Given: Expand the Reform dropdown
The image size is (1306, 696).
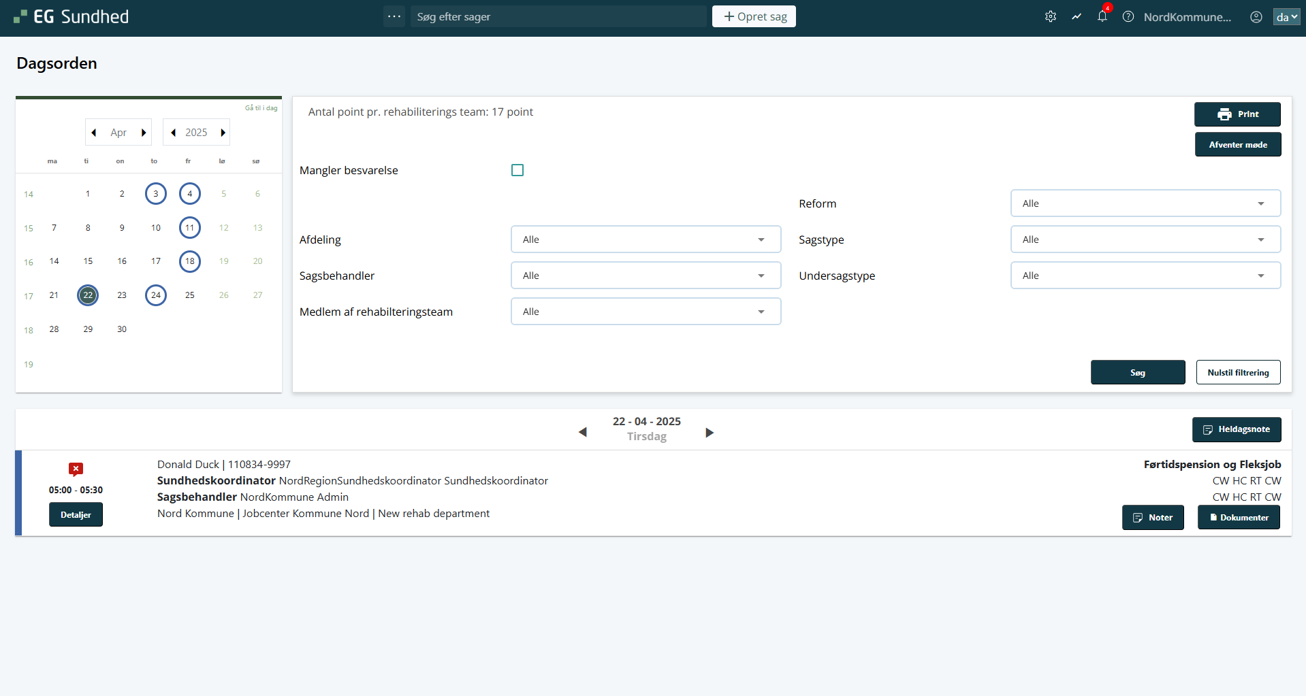Looking at the screenshot, I should click(x=1145, y=203).
